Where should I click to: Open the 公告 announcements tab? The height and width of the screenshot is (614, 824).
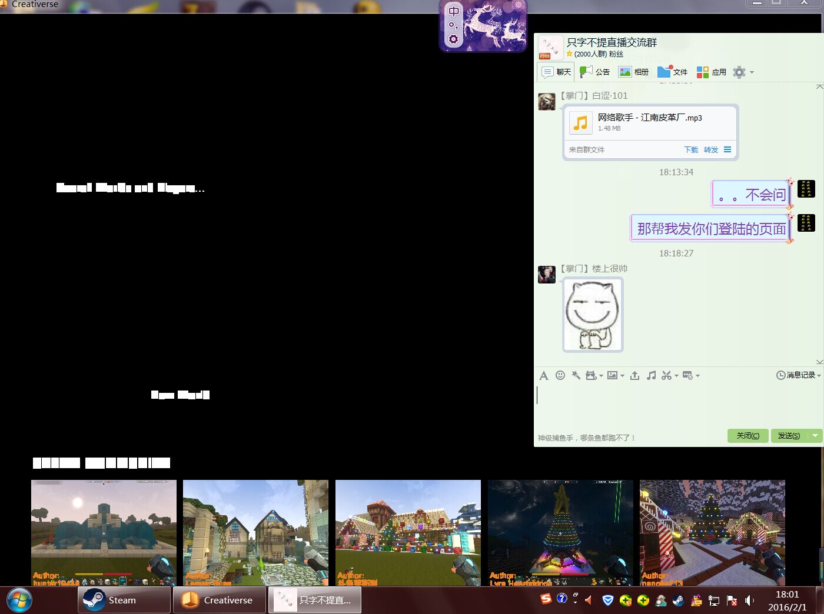595,72
